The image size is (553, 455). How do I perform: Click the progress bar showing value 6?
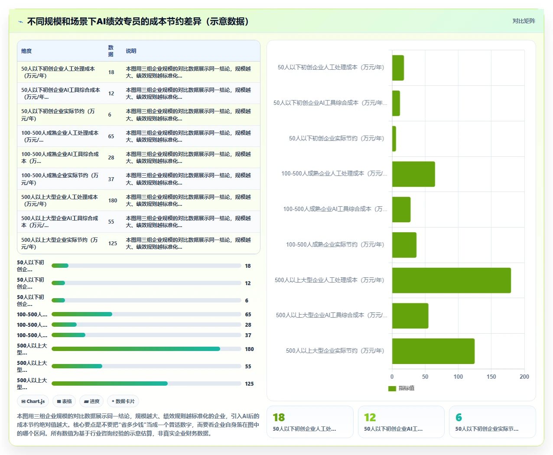point(146,300)
